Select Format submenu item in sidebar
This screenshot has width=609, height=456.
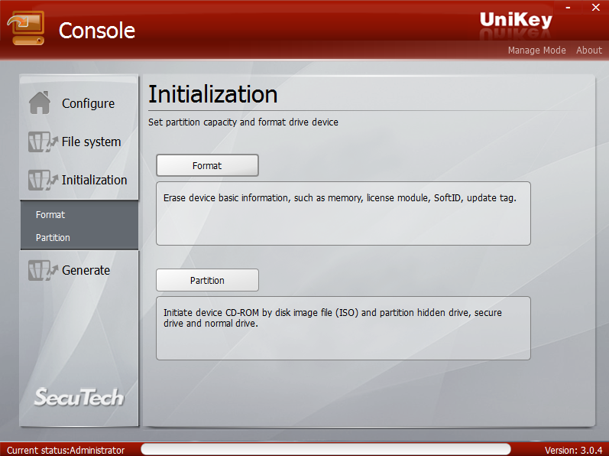[x=50, y=214]
